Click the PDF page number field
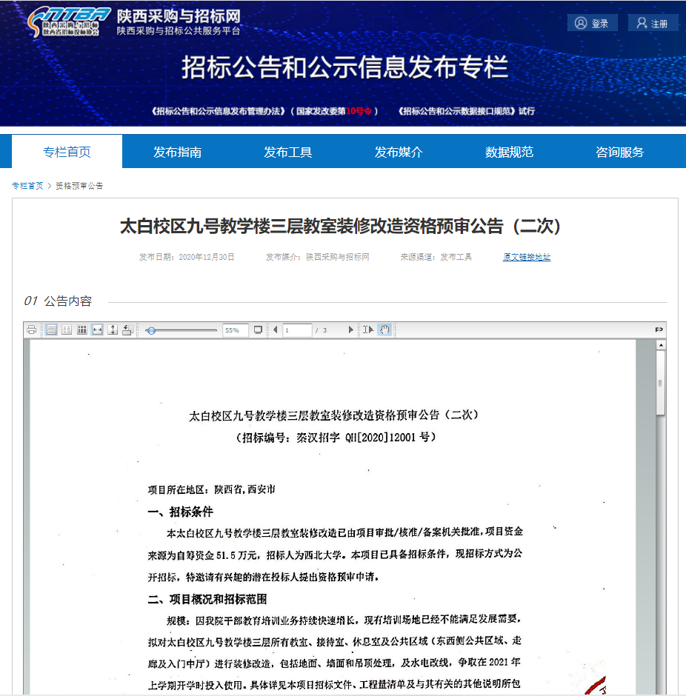This screenshot has width=686, height=696. tap(296, 330)
